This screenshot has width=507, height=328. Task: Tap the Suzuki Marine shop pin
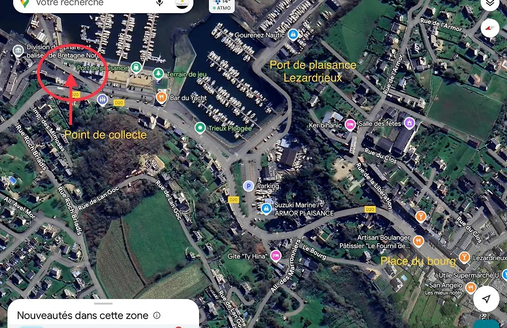(266, 209)
